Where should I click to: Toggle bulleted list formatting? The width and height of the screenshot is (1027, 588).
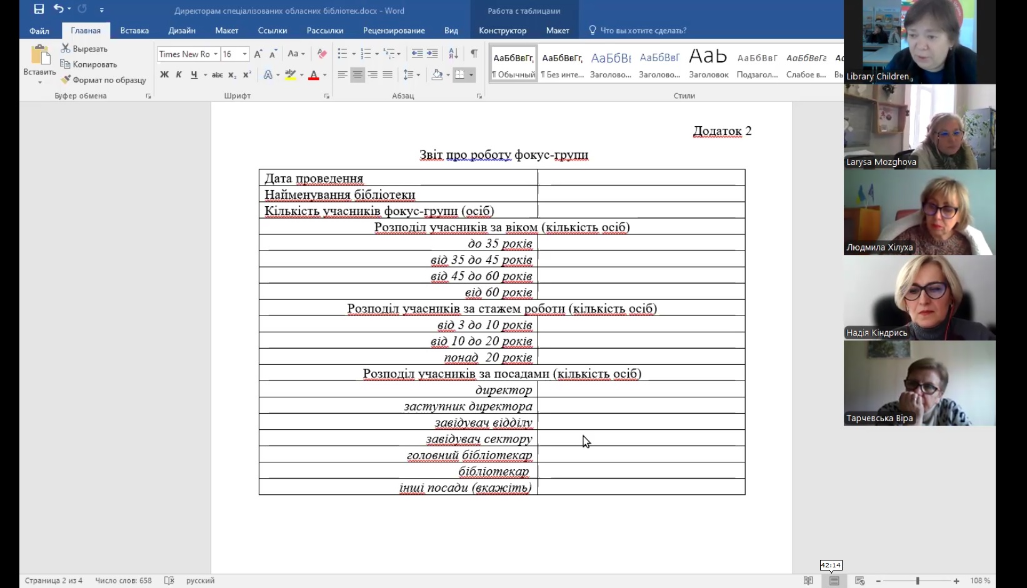343,54
